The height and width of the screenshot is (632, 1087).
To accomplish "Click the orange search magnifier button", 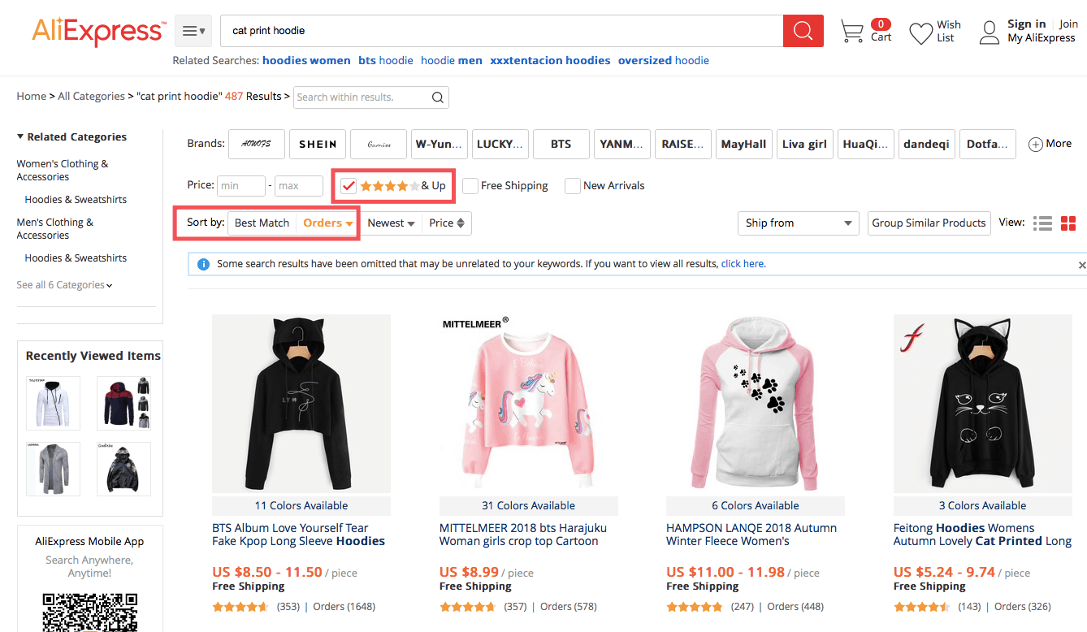I will click(803, 30).
